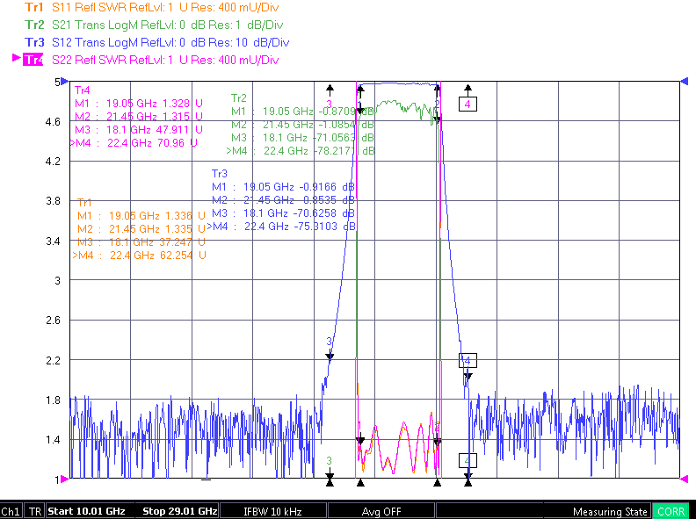Select boxed marker 4 on blue S12 trace
696x519 pixels.
click(468, 360)
